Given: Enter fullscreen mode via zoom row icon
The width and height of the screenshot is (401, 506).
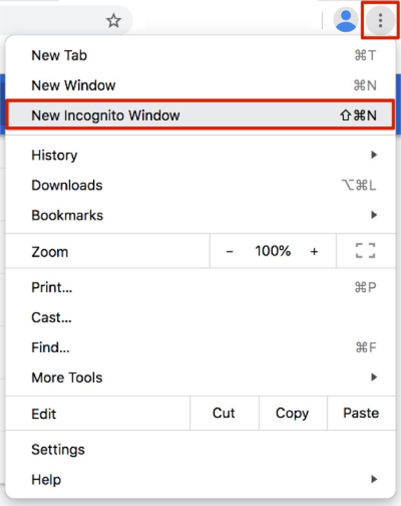Looking at the screenshot, I should click(x=365, y=251).
